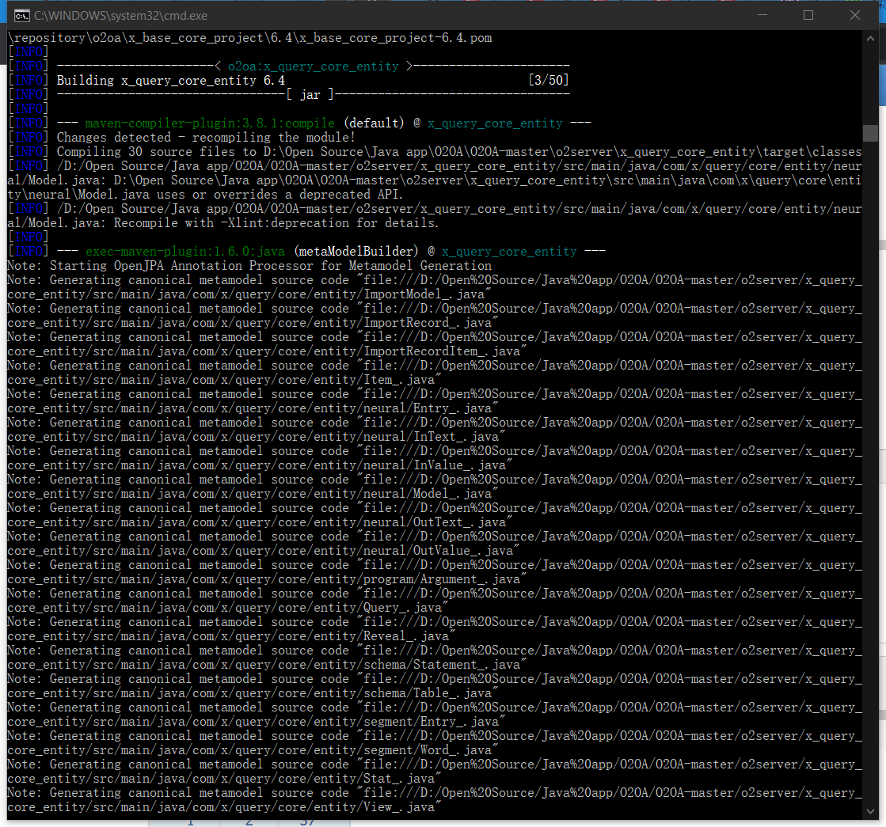This screenshot has height=827, width=886.
Task: Click the vertical scrollbar thumb
Action: coord(870,133)
